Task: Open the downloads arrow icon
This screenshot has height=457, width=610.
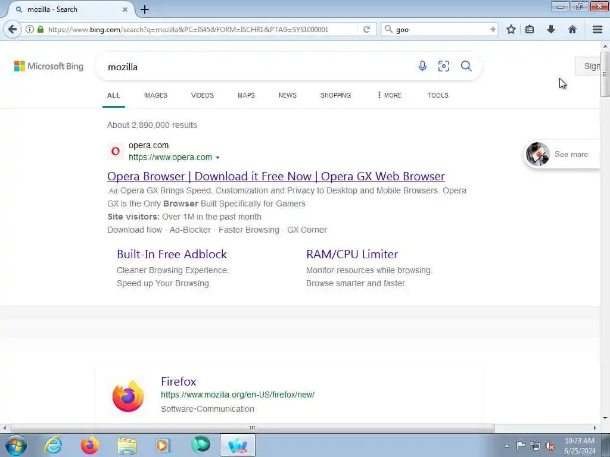Action: pyautogui.click(x=551, y=30)
